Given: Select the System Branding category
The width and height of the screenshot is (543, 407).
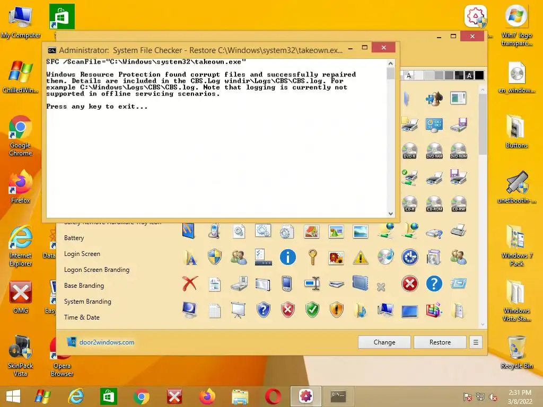Looking at the screenshot, I should tap(87, 302).
